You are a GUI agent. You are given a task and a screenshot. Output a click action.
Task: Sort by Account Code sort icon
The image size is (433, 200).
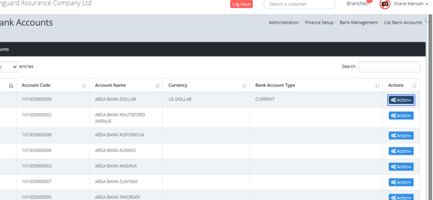pyautogui.click(x=84, y=86)
